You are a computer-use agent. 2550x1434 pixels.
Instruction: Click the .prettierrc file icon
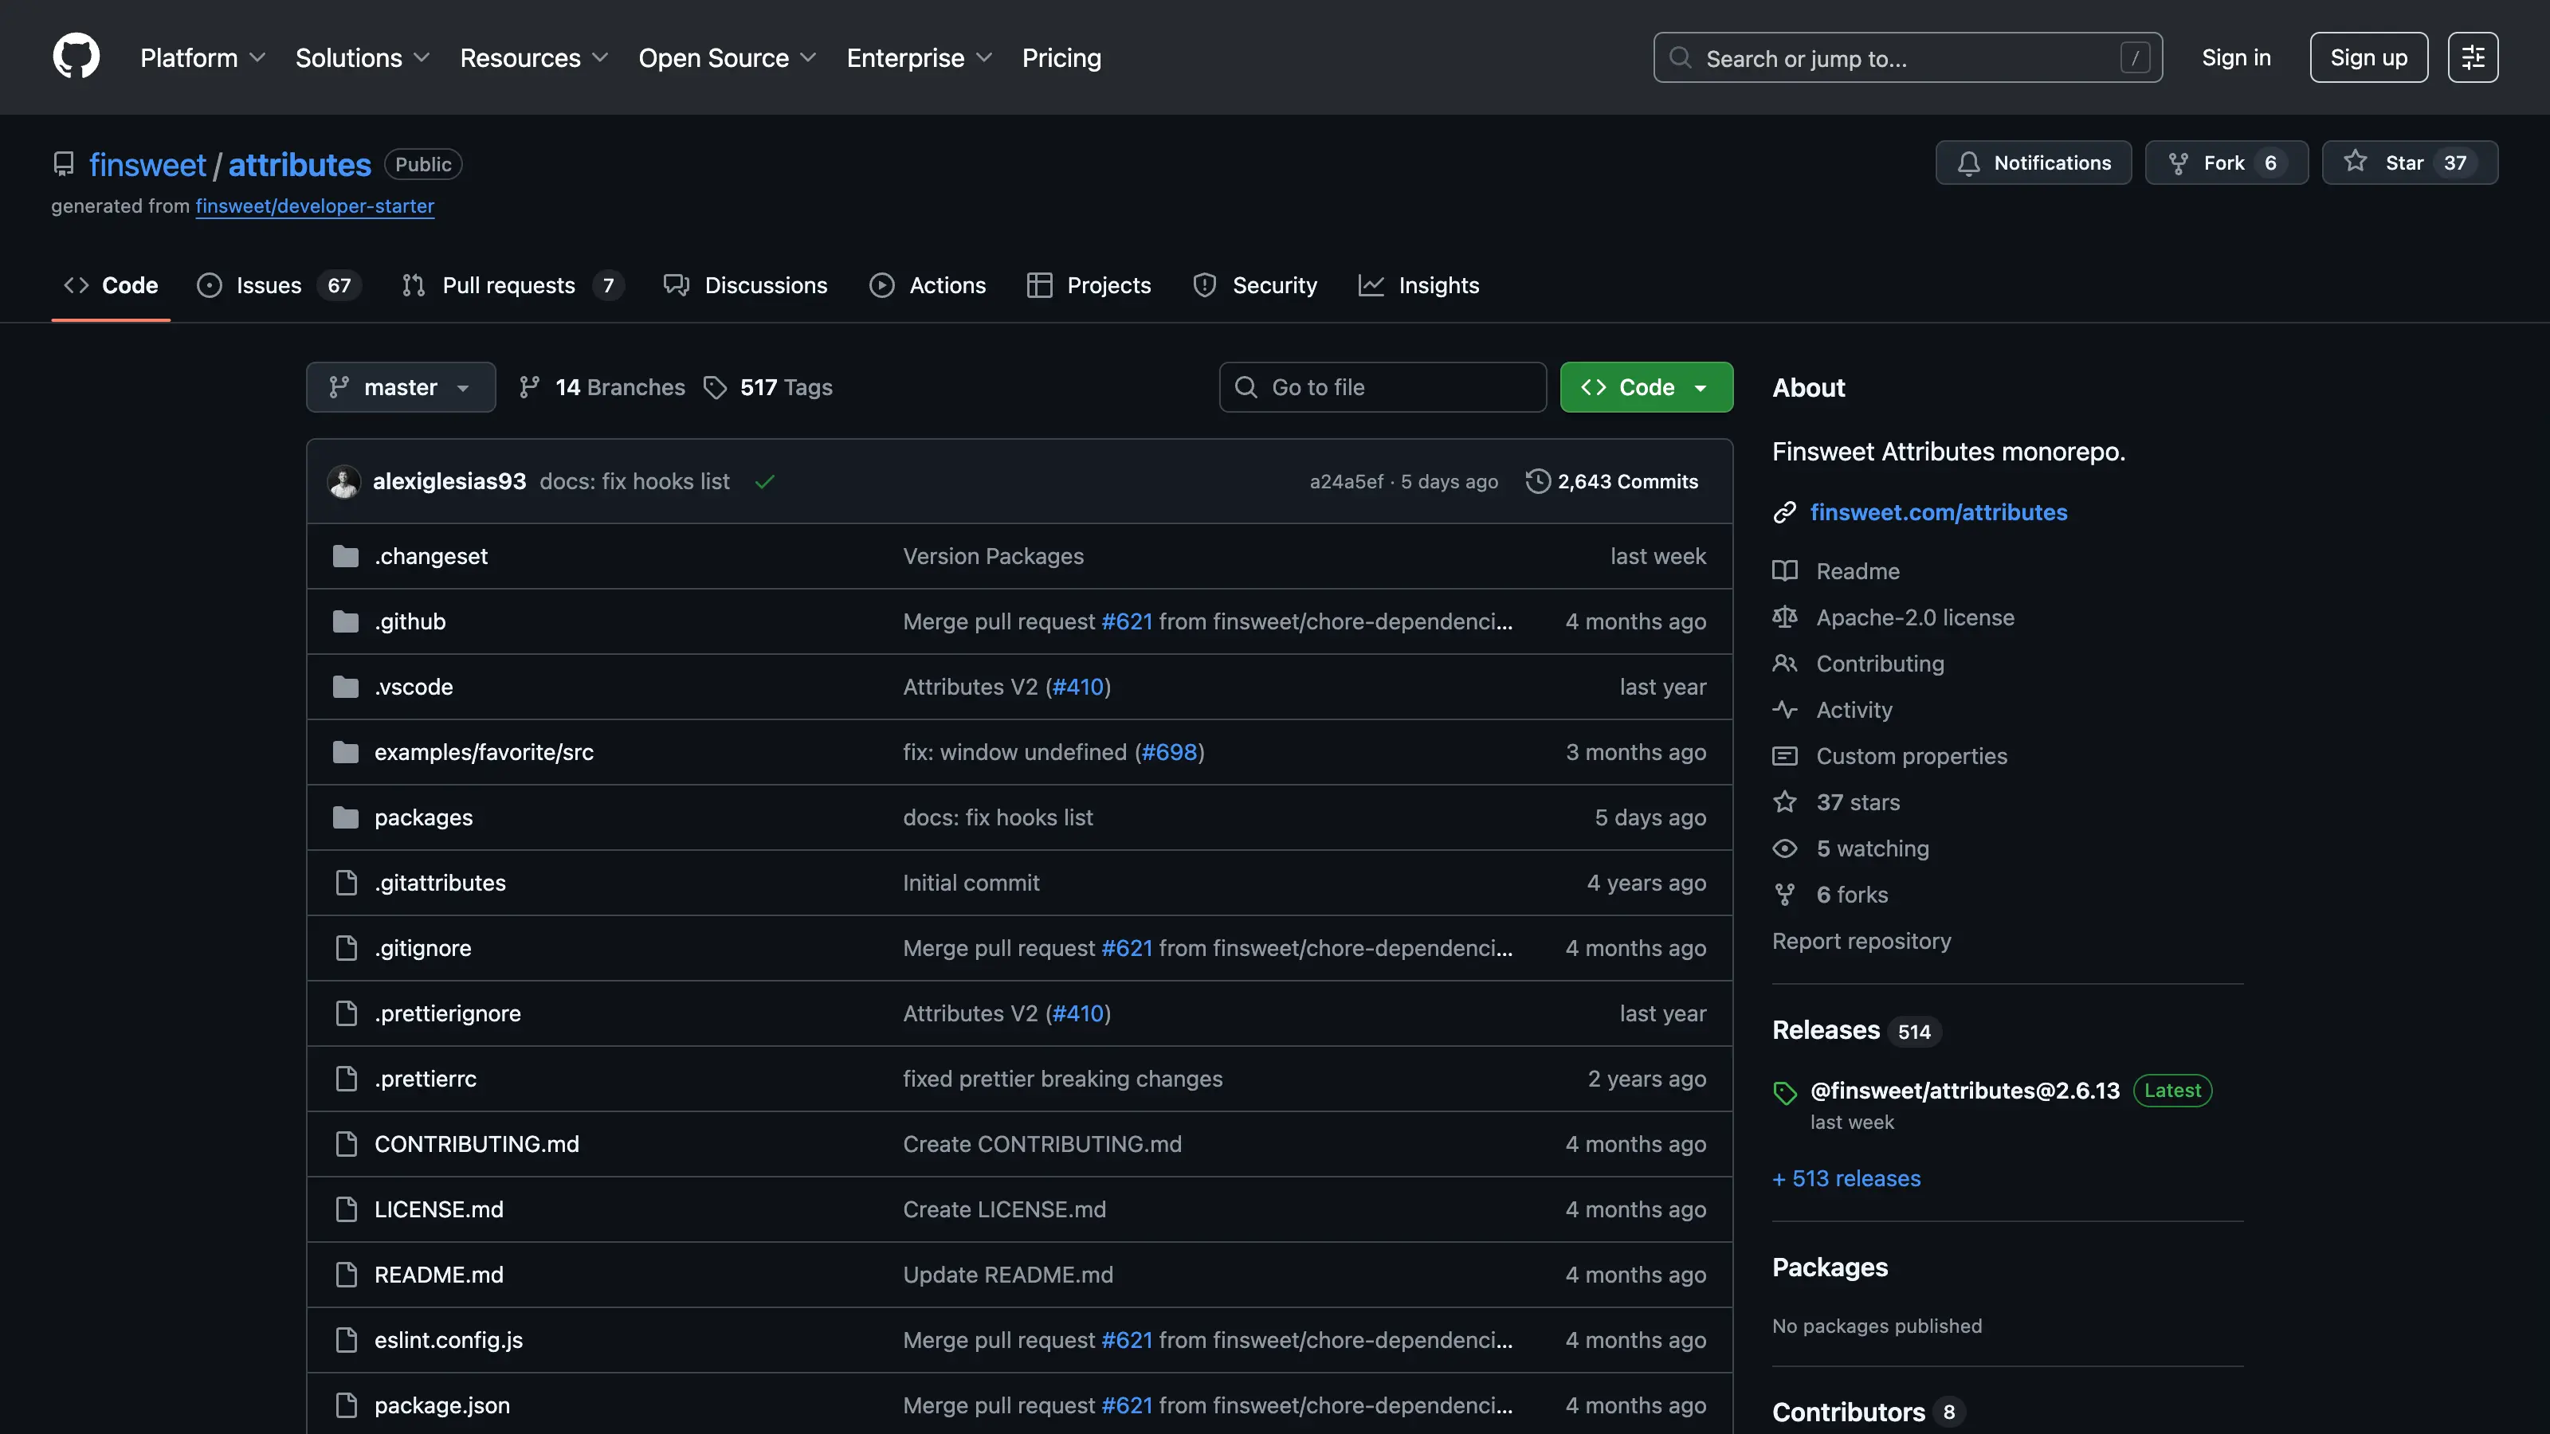[x=346, y=1079]
